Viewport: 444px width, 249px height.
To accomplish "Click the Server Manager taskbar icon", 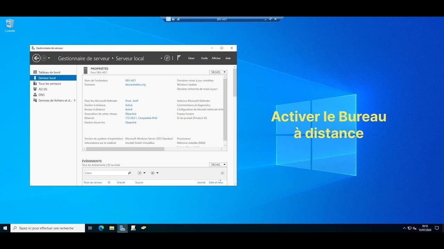I will tap(122, 228).
